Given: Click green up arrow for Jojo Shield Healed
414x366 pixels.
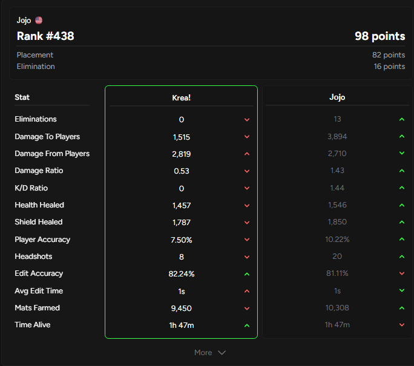Looking at the screenshot, I should (402, 222).
